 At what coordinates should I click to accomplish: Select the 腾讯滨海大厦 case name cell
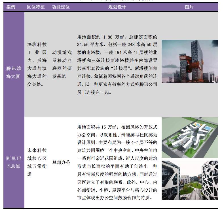pyautogui.click(x=14, y=72)
